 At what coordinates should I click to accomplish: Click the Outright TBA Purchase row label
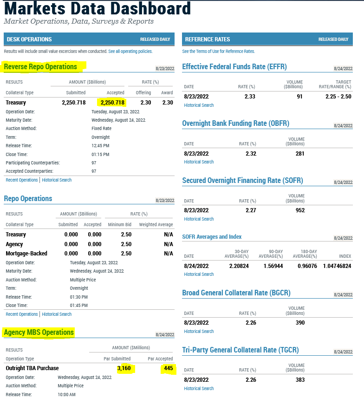click(x=32, y=368)
